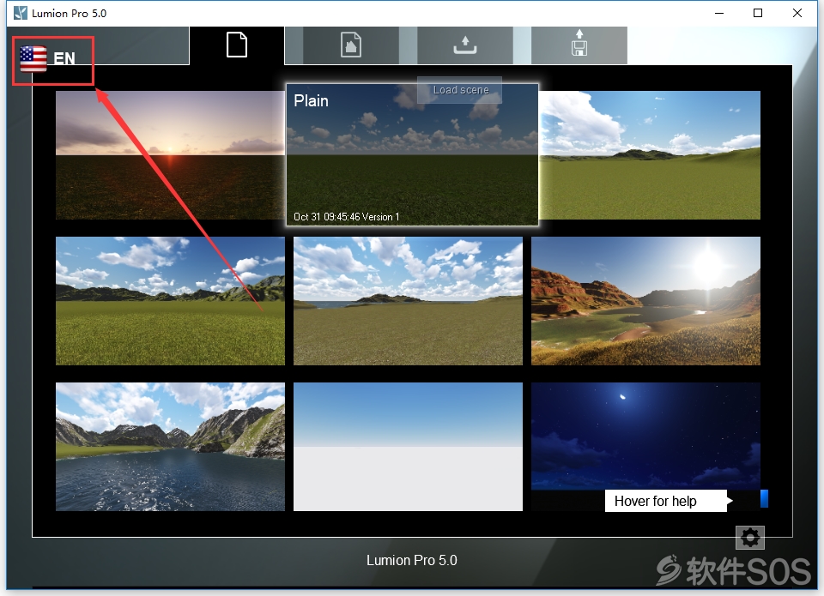824x596 pixels.
Task: Open the Save scene floppy disk tab
Action: tap(579, 45)
